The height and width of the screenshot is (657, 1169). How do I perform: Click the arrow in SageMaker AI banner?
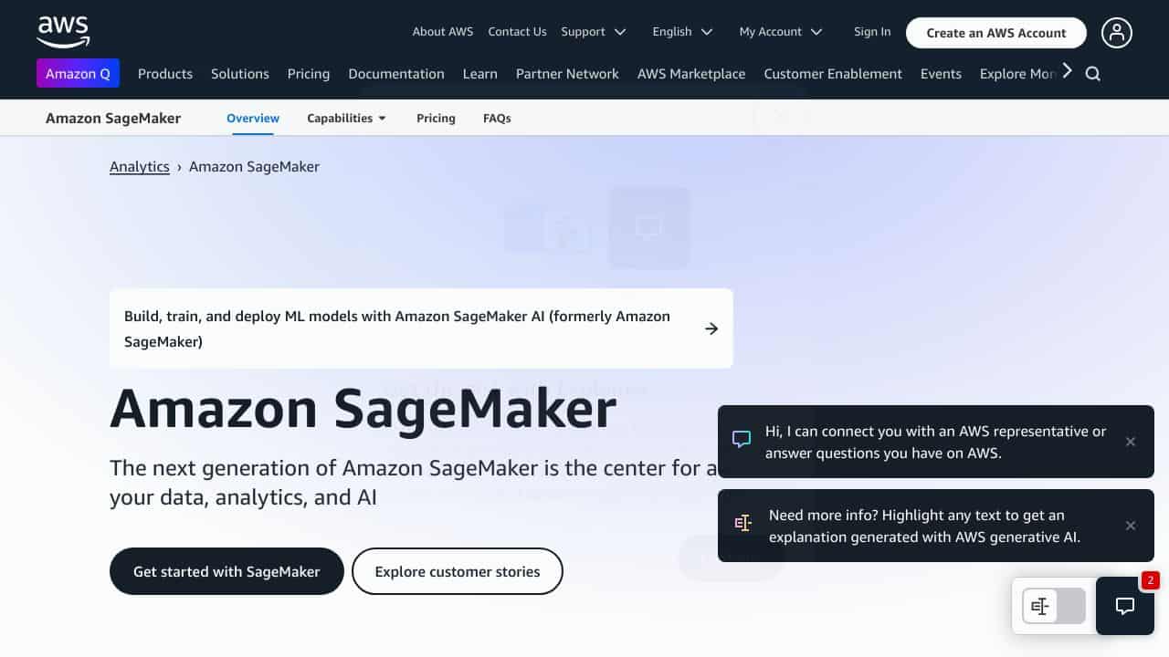[711, 328]
